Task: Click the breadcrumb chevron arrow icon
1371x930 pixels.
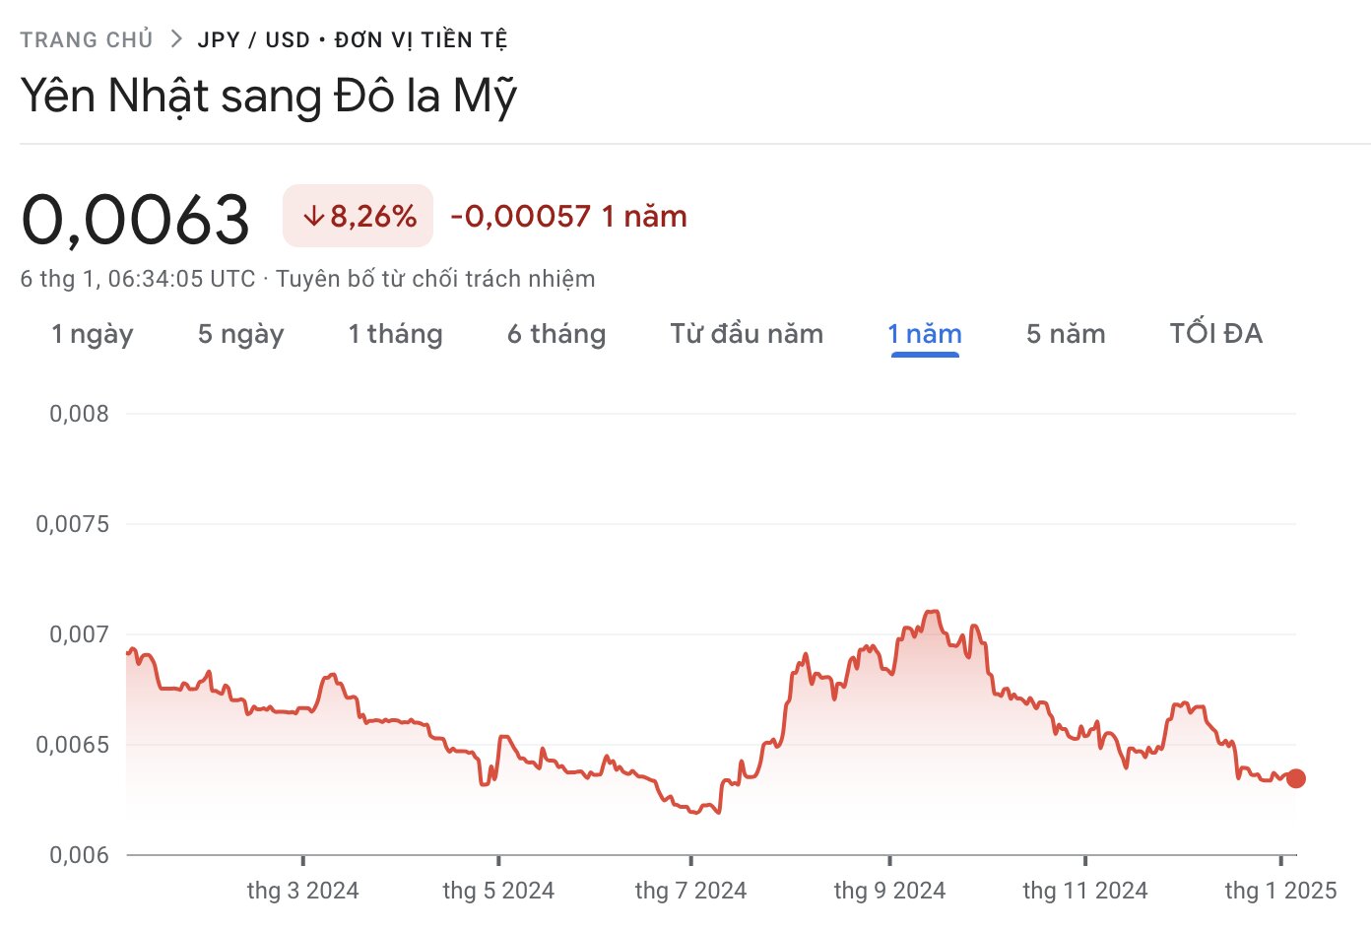Action: [x=175, y=39]
